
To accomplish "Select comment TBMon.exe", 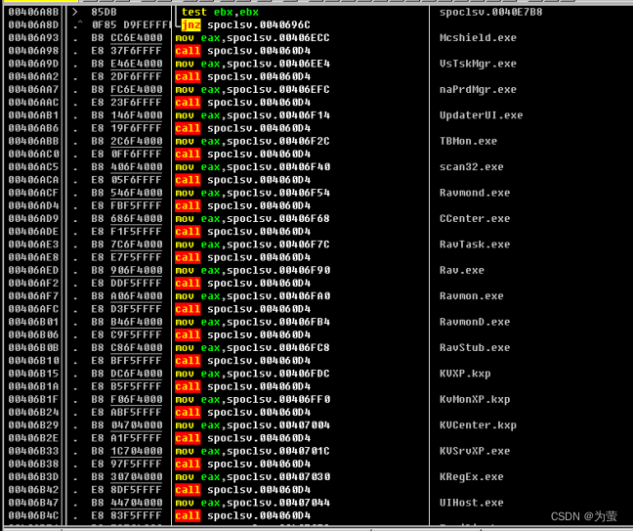I will click(x=468, y=142).
